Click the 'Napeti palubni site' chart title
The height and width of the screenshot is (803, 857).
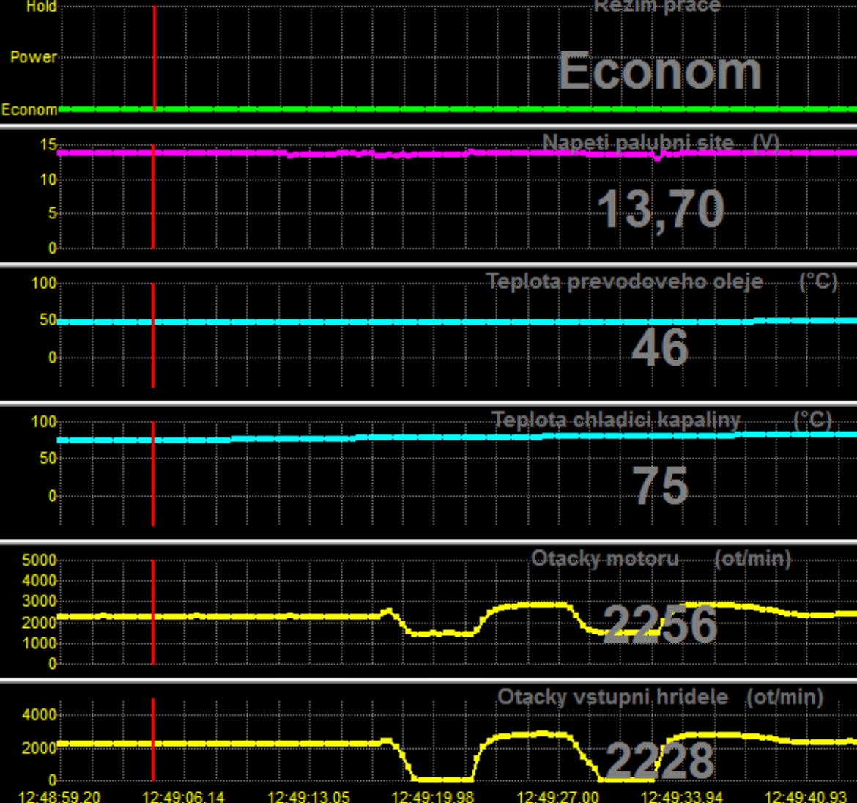point(637,142)
